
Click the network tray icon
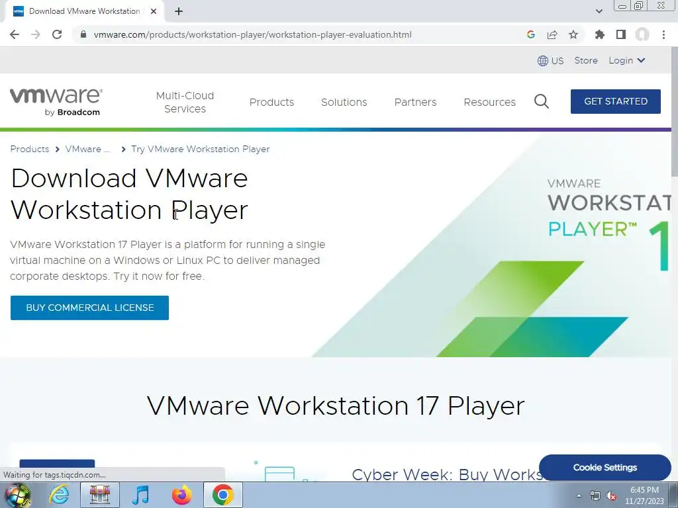coord(595,495)
